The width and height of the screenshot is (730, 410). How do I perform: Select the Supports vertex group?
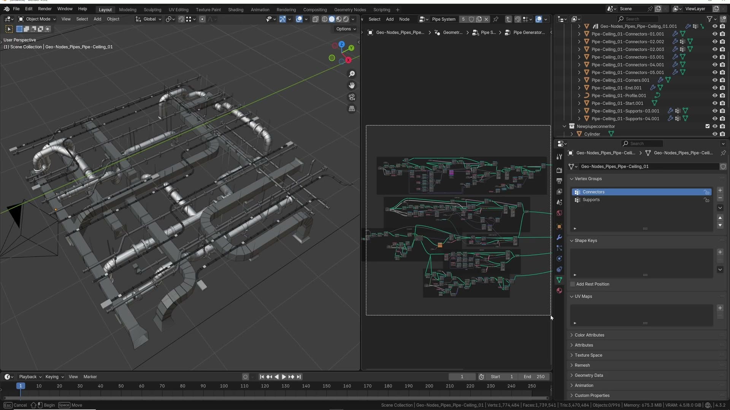(641, 200)
